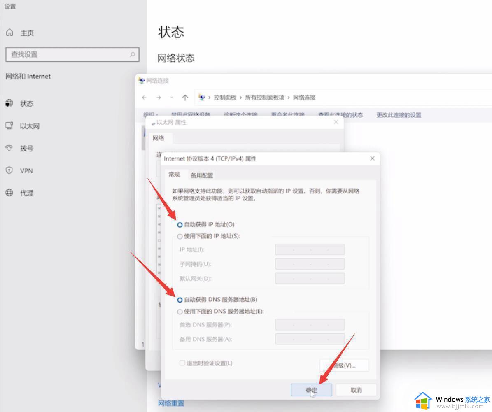Click the IP 地址 input field
The image size is (492, 412).
310,250
